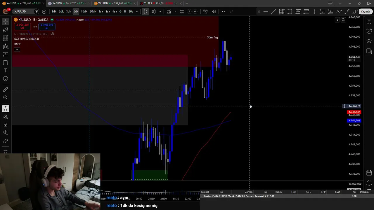Open the watchlist panel icon
The image size is (374, 210).
(369, 22)
